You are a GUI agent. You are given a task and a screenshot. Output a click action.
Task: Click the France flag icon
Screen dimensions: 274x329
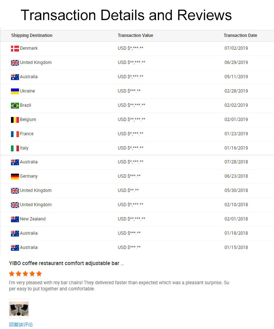(15, 134)
